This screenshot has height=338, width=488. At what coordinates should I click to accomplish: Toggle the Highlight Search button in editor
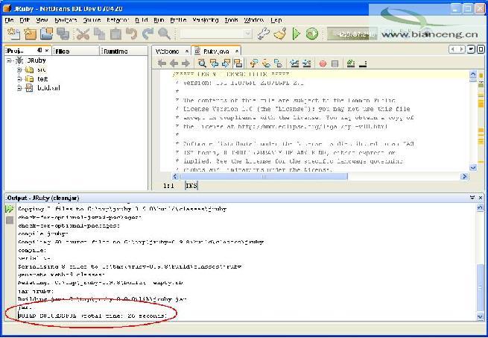238,63
